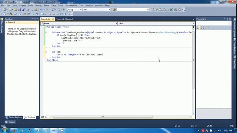Collapse the Public Class Form1 outline
The image size is (237, 133).
[x=46, y=27]
